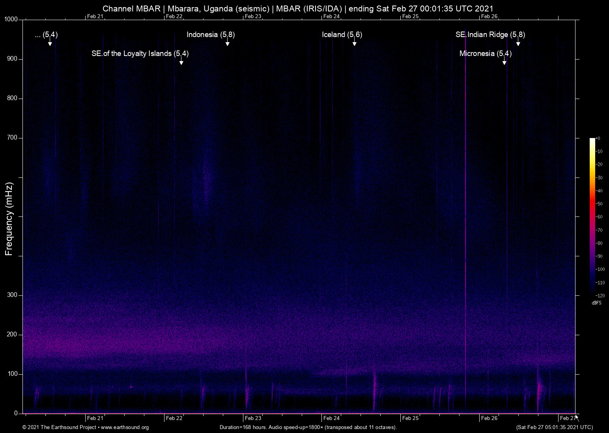The height and width of the screenshot is (433, 609).
Task: Select the arrow beneath SE. Indian Ridge (5.8)
Action: point(518,42)
